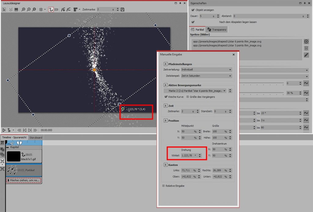Collapse the Kanten section
This screenshot has width=313, height=212.
point(165,165)
